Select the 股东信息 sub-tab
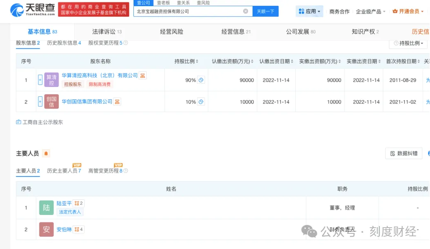Screen dimensions: 430x249 pos(28,43)
